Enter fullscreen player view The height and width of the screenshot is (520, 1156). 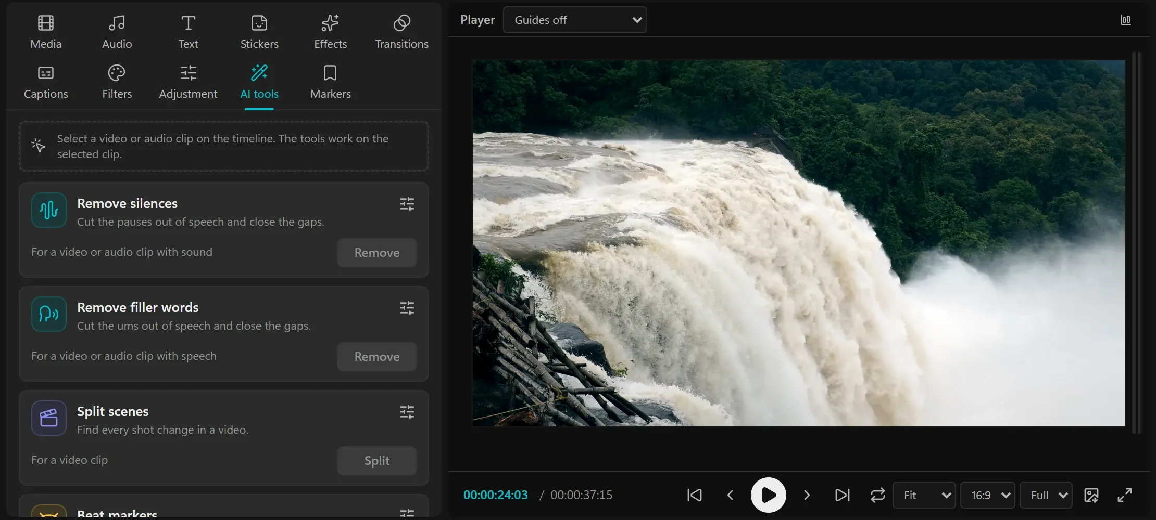tap(1125, 495)
